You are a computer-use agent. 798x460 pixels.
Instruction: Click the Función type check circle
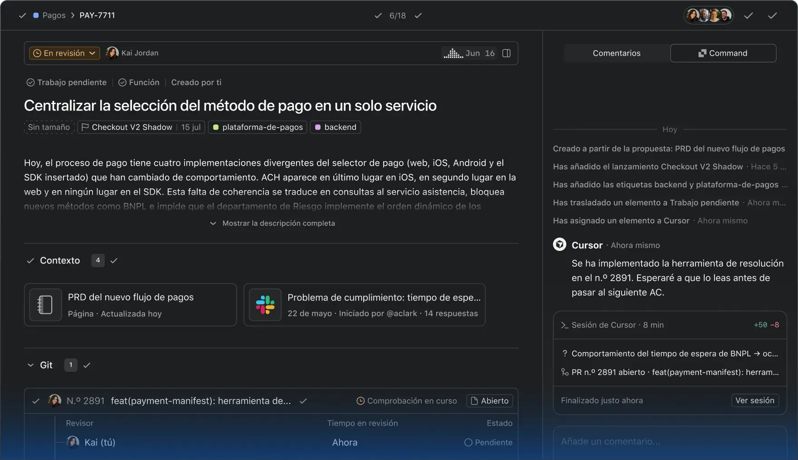click(122, 82)
